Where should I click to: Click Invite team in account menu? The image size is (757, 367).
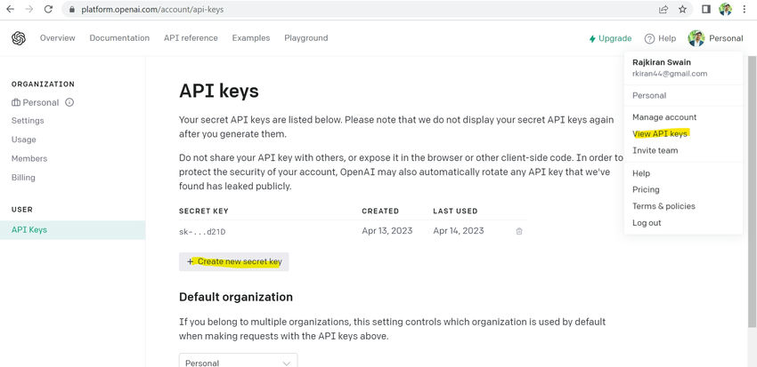pos(655,150)
